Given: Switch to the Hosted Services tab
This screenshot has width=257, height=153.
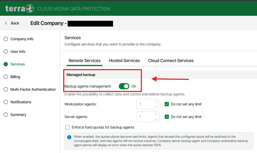Looking at the screenshot, I should pos(124,61).
